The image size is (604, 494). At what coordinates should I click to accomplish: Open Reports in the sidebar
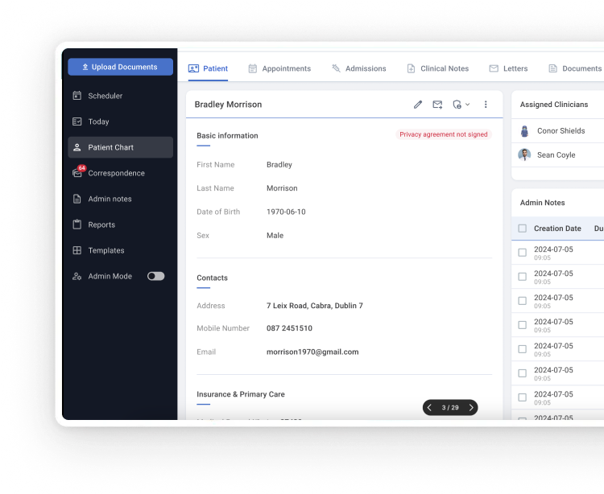(101, 224)
